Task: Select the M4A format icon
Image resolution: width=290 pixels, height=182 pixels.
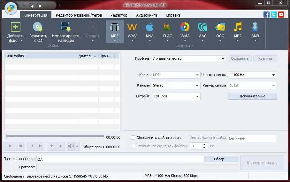Action: point(149,27)
